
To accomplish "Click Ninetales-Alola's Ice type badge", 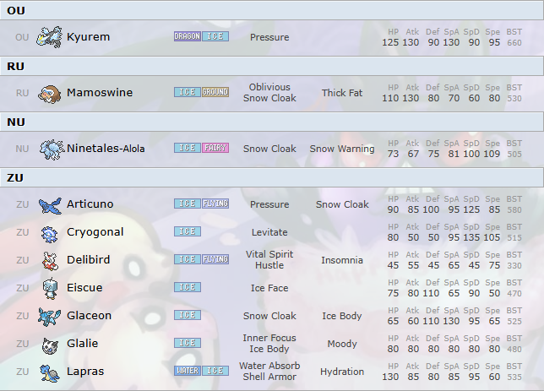I will [188, 148].
